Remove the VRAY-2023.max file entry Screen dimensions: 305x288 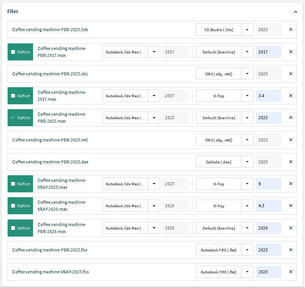point(290,184)
